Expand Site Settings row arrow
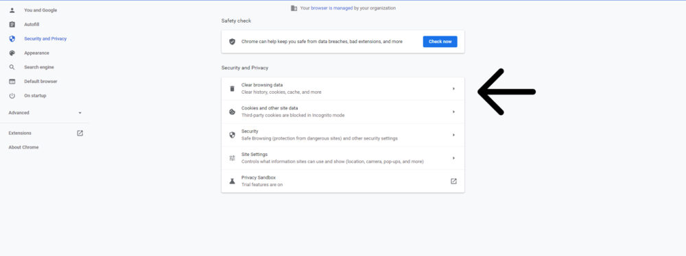Screen dimensions: 686x256 453,158
